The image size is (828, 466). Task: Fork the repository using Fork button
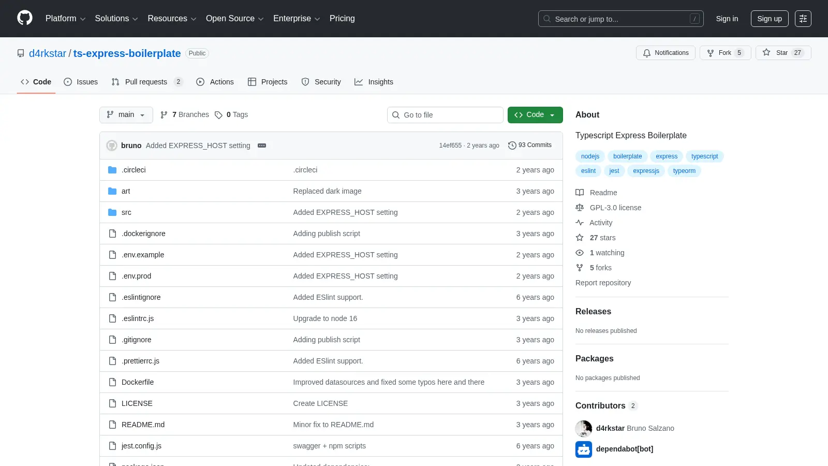click(x=725, y=53)
